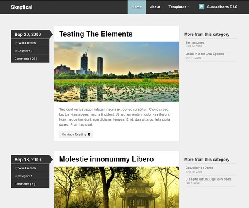Open the Testing The Elements post title
The image size is (249, 208).
[x=96, y=34]
